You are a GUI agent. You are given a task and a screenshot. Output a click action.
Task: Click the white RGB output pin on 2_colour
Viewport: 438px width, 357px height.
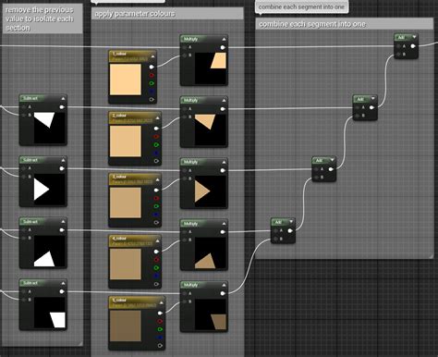click(156, 129)
